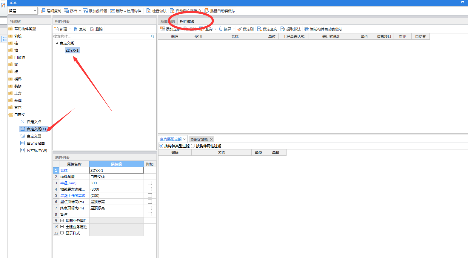Expand the 钢筋业务属性 row
Screen dimensions: 468x258
62,220
